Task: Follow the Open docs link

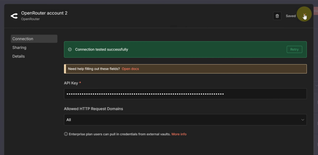Action: pos(130,69)
